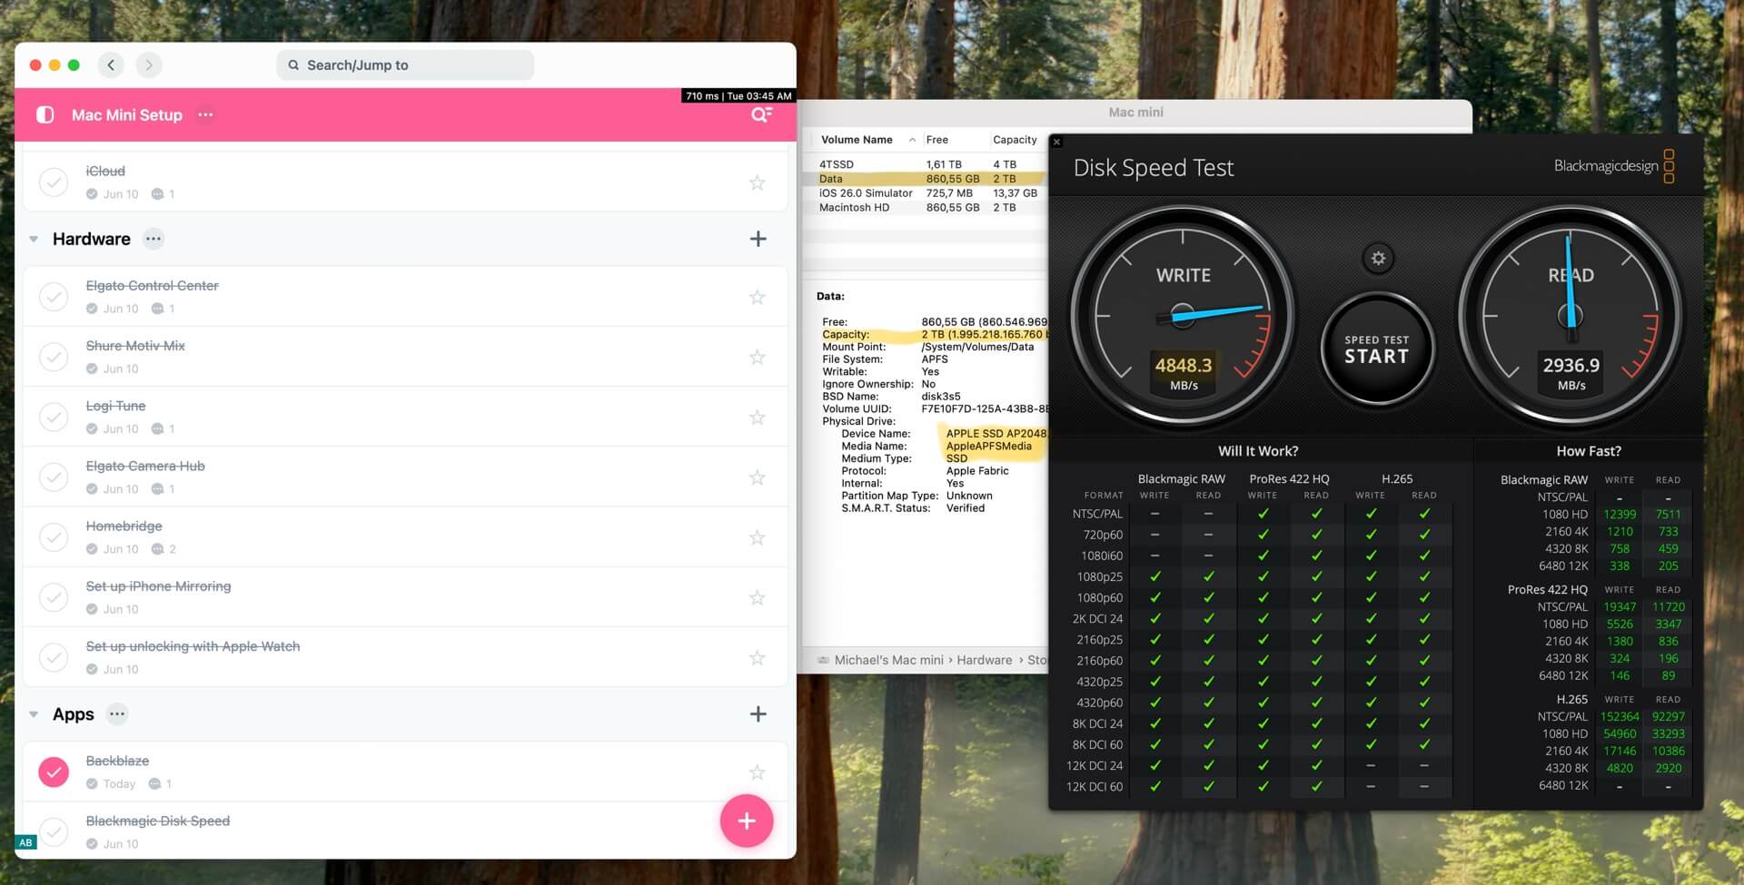Uncheck Set up iPhone Mirroring task
Image resolution: width=1744 pixels, height=885 pixels.
click(54, 597)
